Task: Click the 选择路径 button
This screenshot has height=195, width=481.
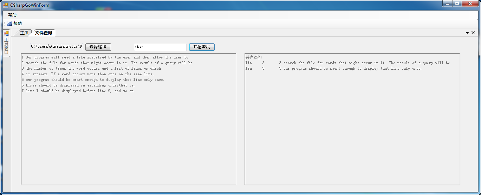Action: click(x=98, y=47)
